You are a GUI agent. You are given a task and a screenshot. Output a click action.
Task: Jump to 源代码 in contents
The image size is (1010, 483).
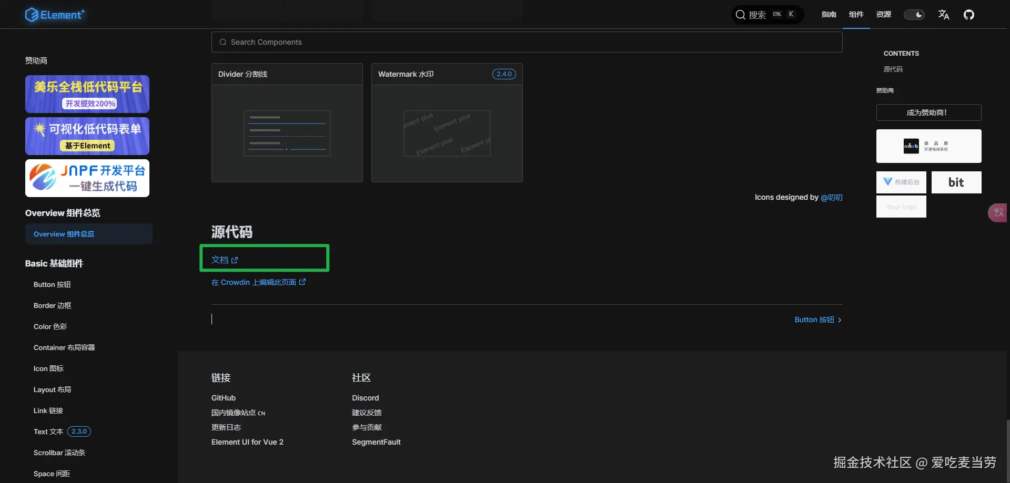click(x=893, y=69)
